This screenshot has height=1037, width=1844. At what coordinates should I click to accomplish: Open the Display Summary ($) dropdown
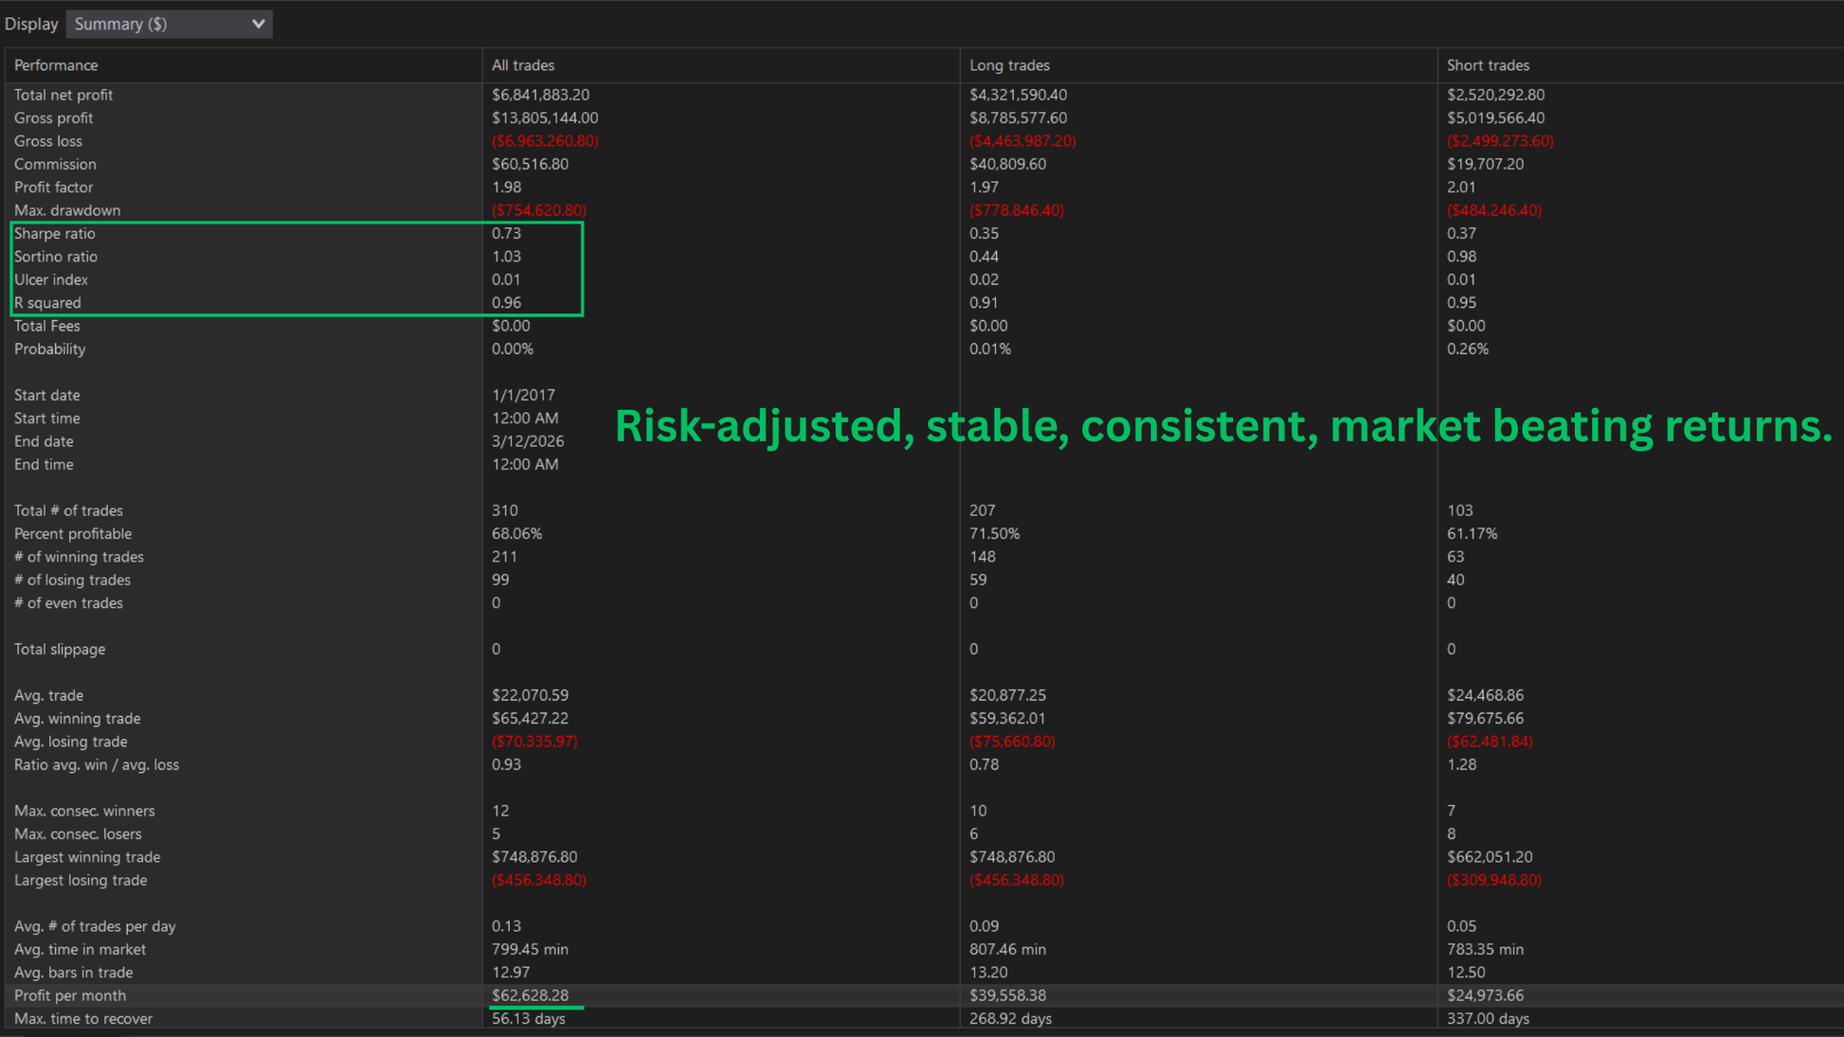(168, 24)
